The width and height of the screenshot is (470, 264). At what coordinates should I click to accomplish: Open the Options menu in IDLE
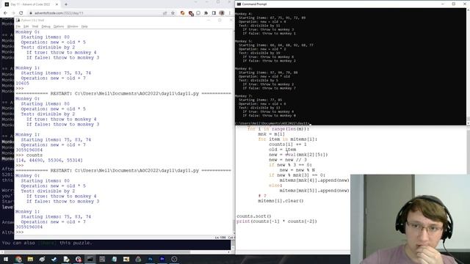pyautogui.click(x=59, y=26)
